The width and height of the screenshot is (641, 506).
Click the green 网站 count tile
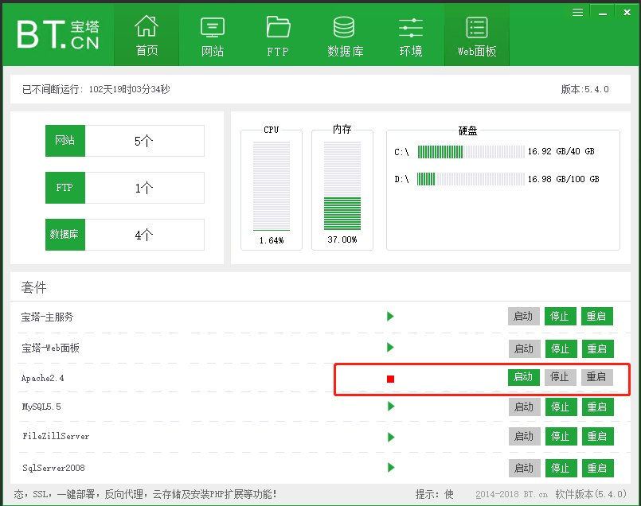[65, 141]
